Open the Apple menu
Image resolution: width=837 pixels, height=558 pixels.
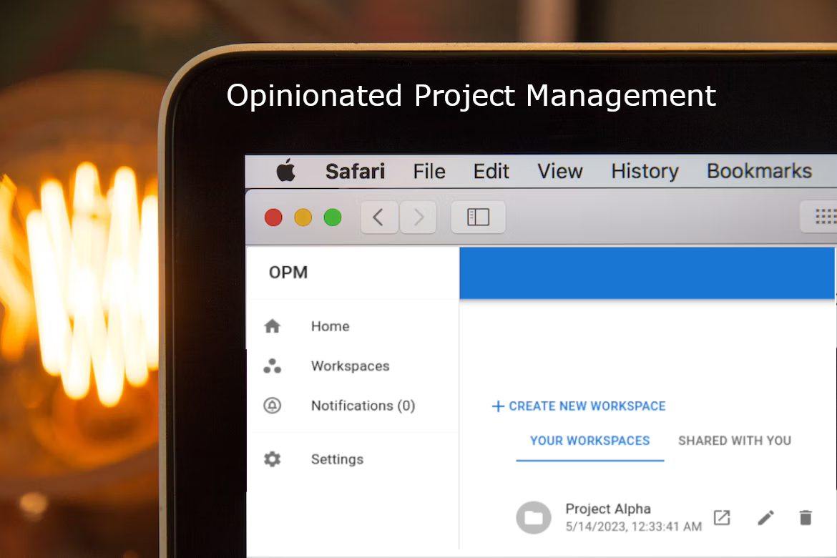point(286,172)
